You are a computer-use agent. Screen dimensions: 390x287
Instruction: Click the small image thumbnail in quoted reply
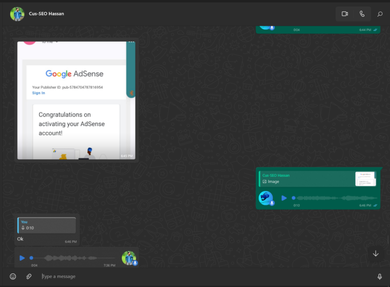coord(365,178)
